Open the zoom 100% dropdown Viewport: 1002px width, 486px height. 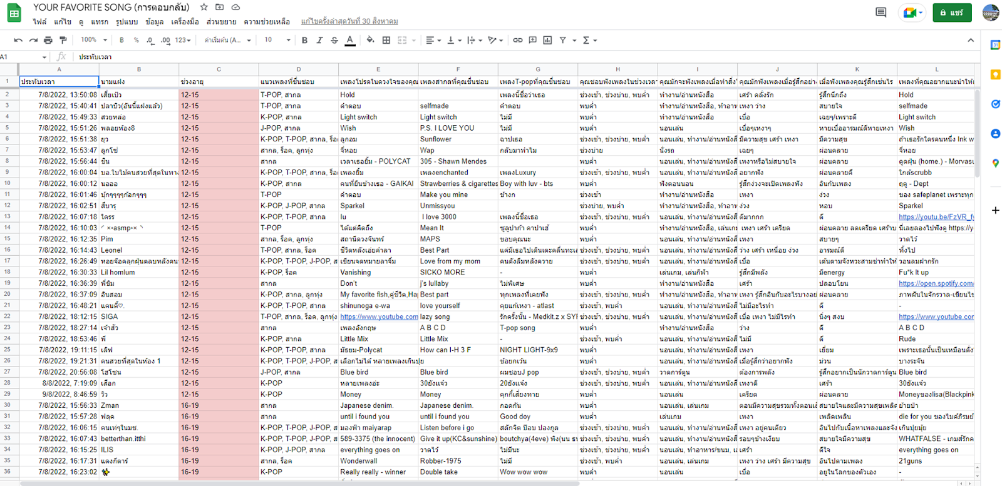click(94, 40)
